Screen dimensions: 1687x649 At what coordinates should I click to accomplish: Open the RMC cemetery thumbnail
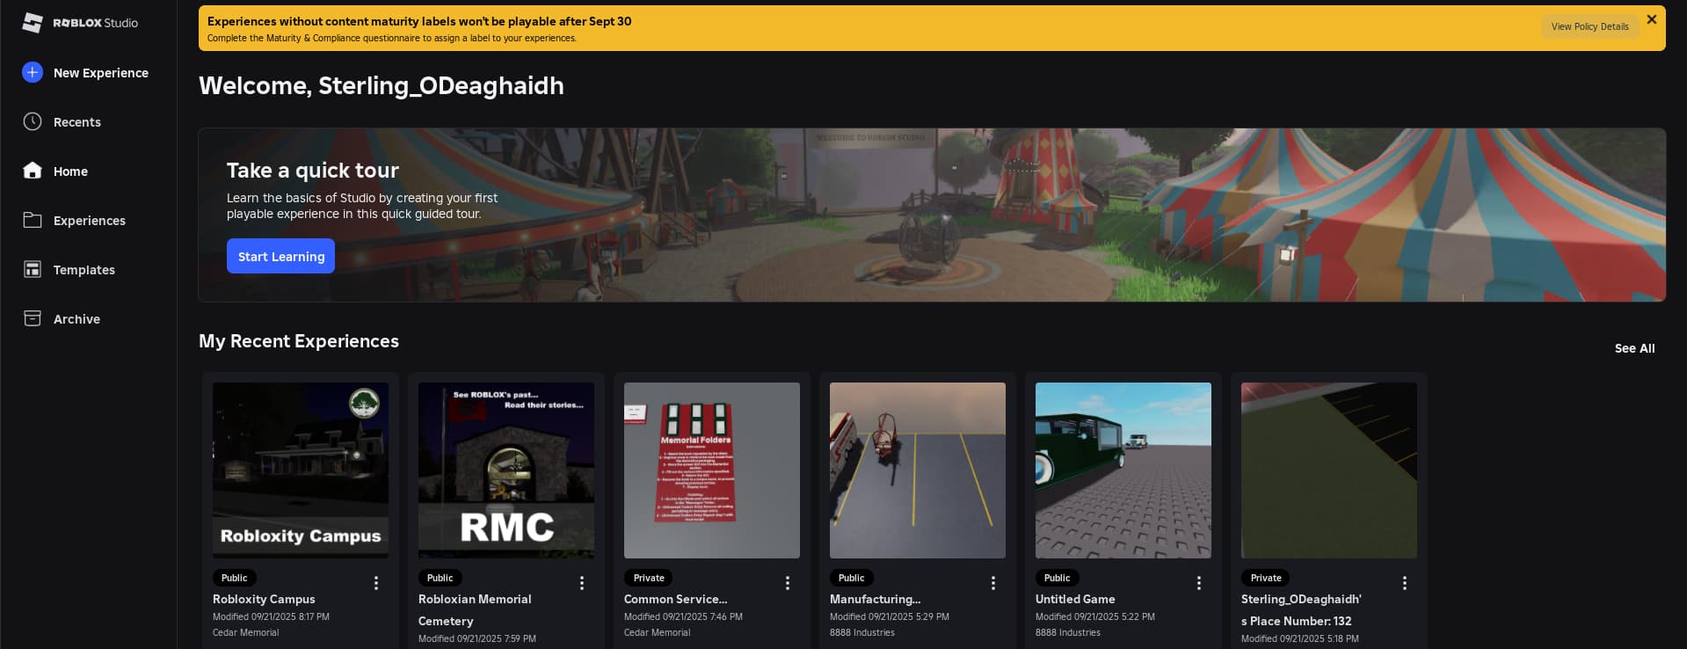(x=506, y=470)
